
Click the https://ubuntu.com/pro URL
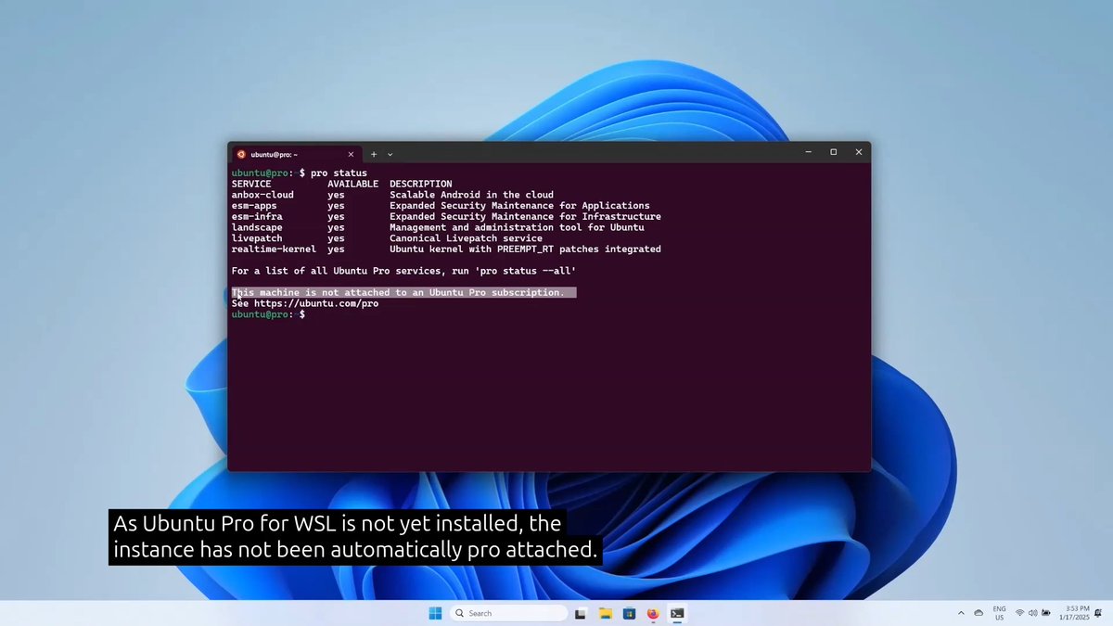coord(316,303)
